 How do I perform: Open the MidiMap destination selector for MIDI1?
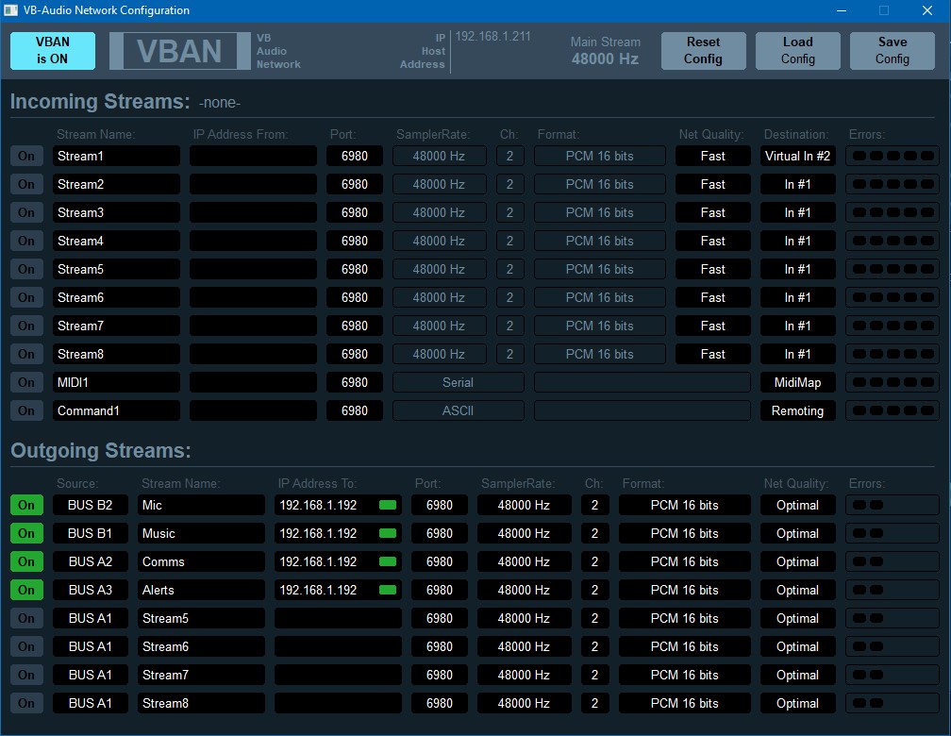pyautogui.click(x=797, y=382)
